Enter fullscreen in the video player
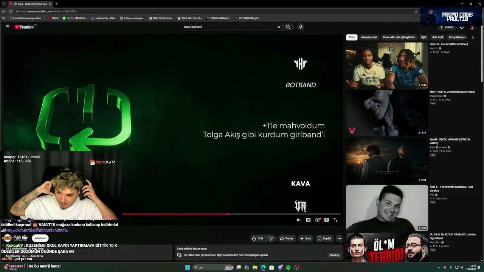The height and width of the screenshot is (272, 484). point(335,220)
